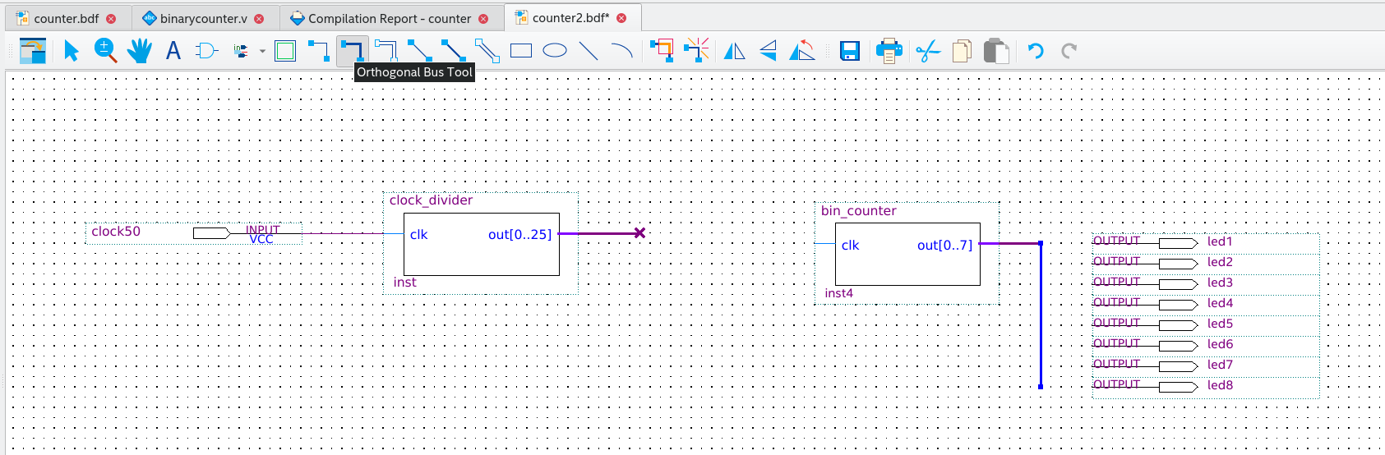The width and height of the screenshot is (1385, 455).
Task: Select the Arc drawing tool
Action: click(x=622, y=51)
